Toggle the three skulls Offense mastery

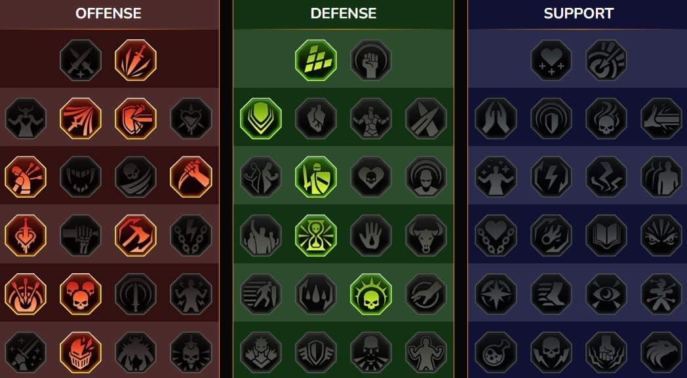[81, 294]
